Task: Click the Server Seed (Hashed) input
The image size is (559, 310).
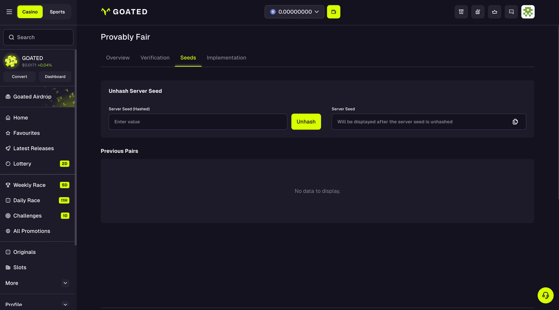Action: pyautogui.click(x=198, y=122)
